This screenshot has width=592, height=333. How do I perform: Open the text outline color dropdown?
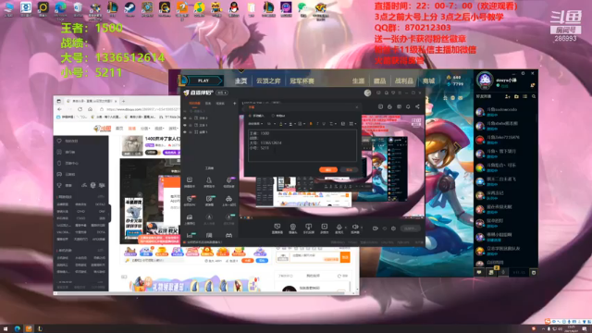tap(291, 124)
